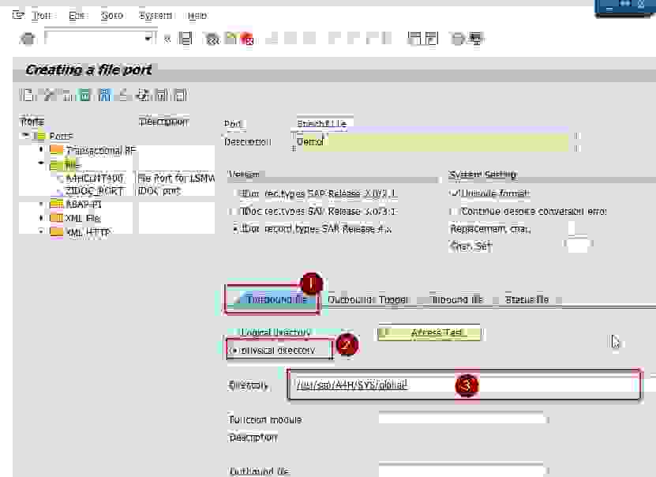
Task: Open the System menu
Action: point(156,14)
